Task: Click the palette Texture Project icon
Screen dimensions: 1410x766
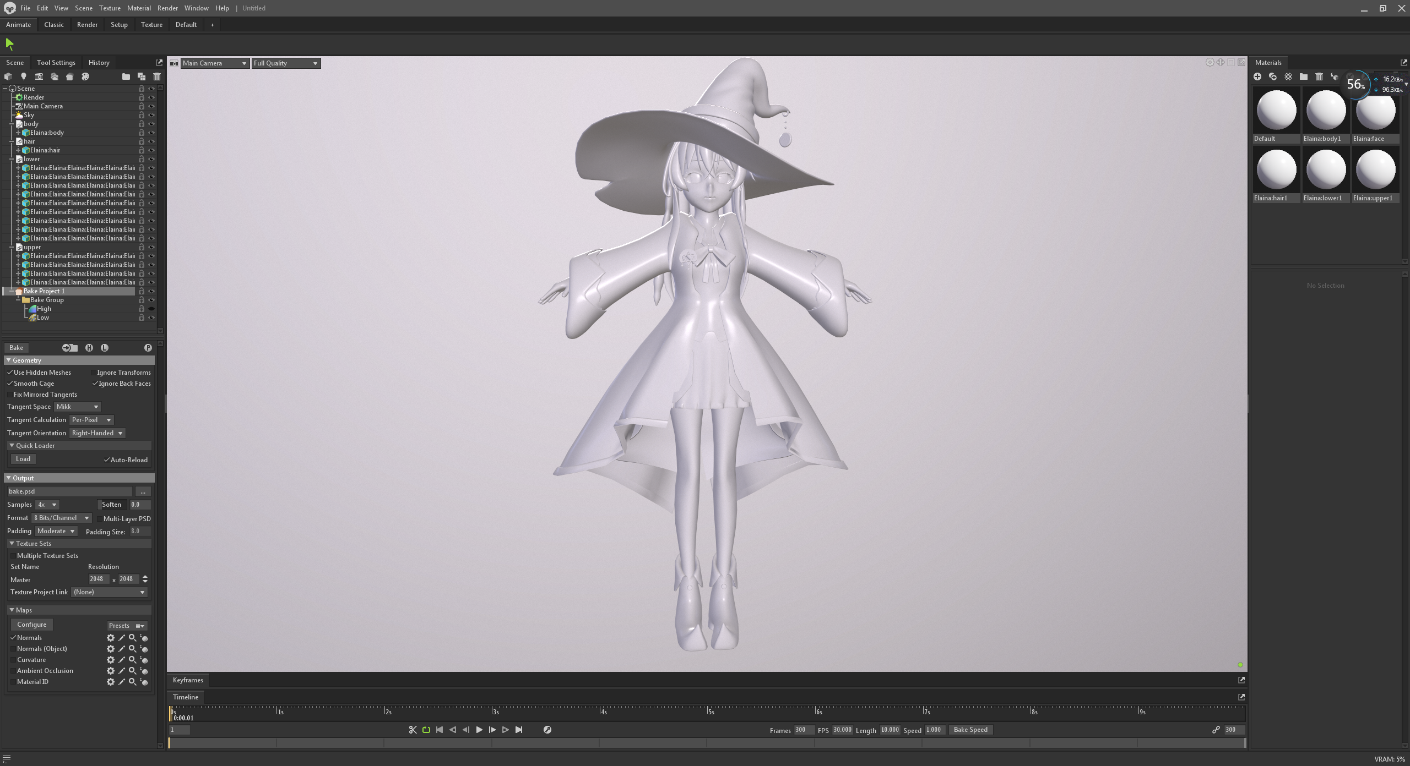Action: point(85,76)
